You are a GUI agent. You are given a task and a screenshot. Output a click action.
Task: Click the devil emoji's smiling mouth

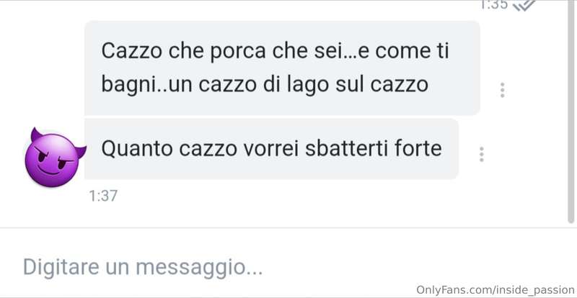tap(50, 171)
